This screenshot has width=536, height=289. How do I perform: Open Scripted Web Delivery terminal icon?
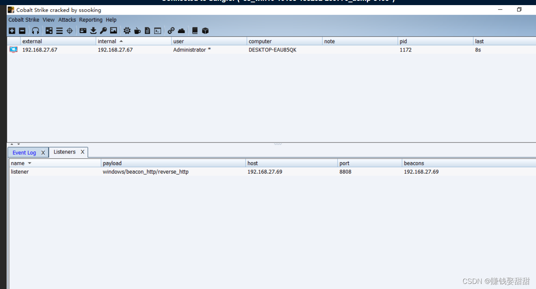158,31
